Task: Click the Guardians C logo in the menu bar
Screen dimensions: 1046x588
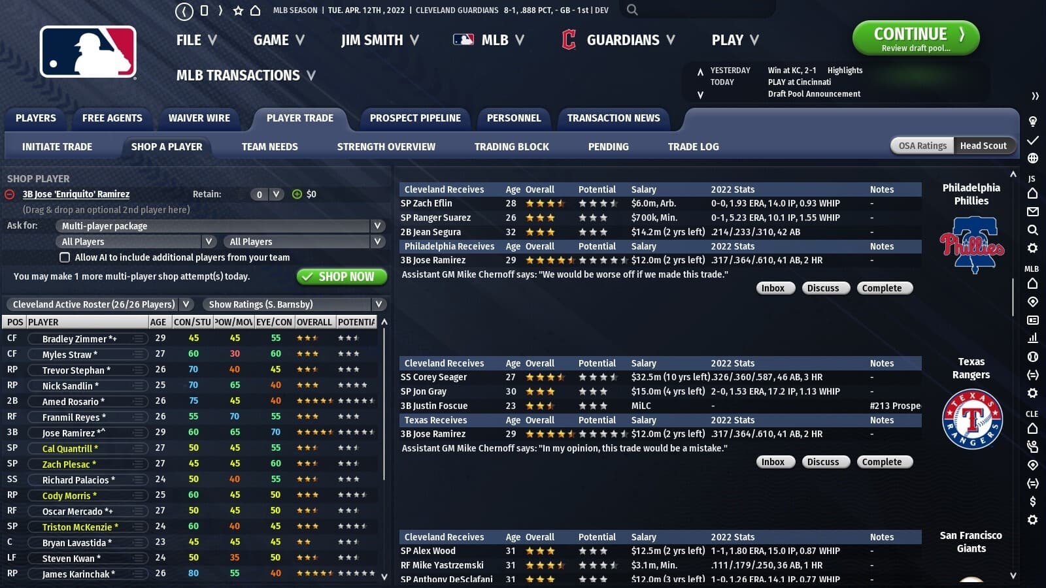Action: tap(569, 40)
